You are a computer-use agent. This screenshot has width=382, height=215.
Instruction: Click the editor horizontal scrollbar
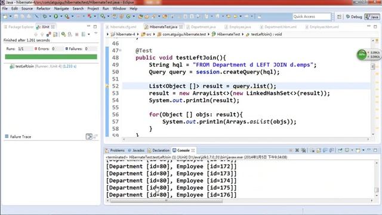coord(246,139)
